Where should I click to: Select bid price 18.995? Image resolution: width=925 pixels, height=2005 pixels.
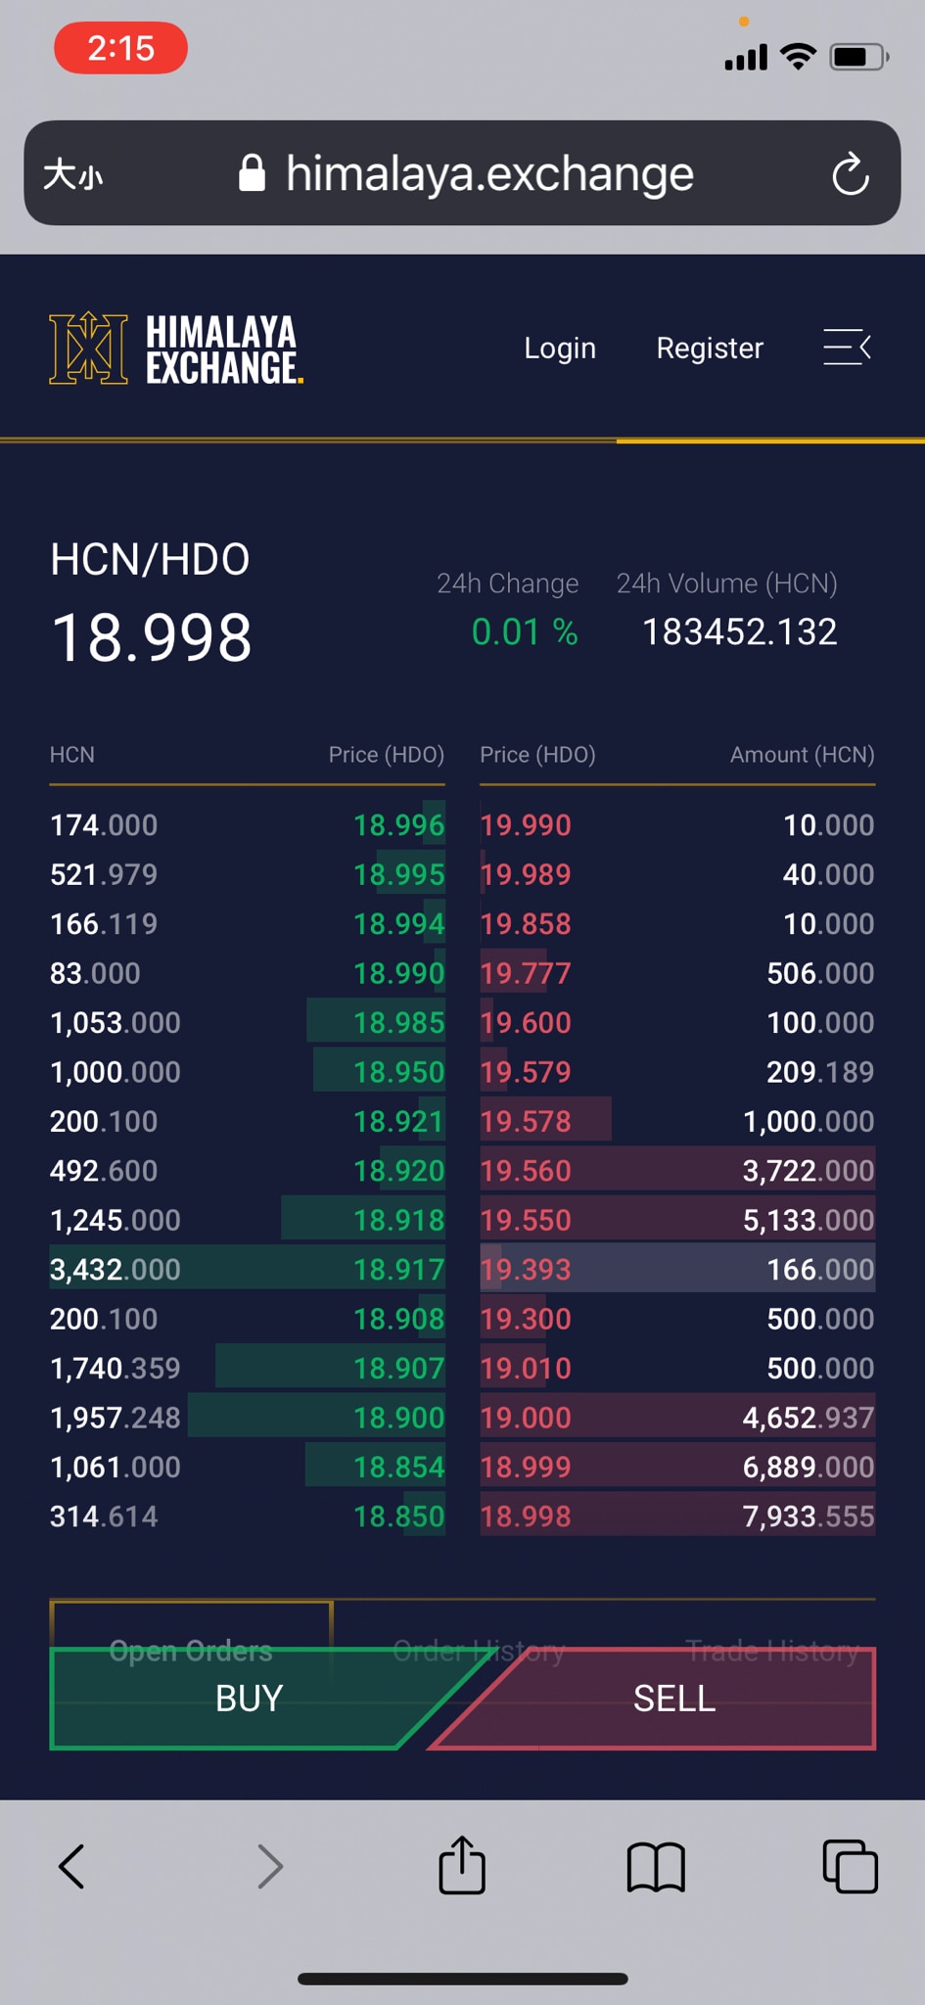point(398,874)
